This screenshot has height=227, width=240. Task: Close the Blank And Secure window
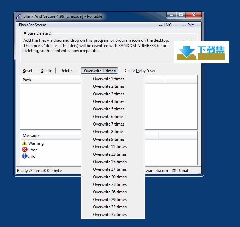click(194, 15)
